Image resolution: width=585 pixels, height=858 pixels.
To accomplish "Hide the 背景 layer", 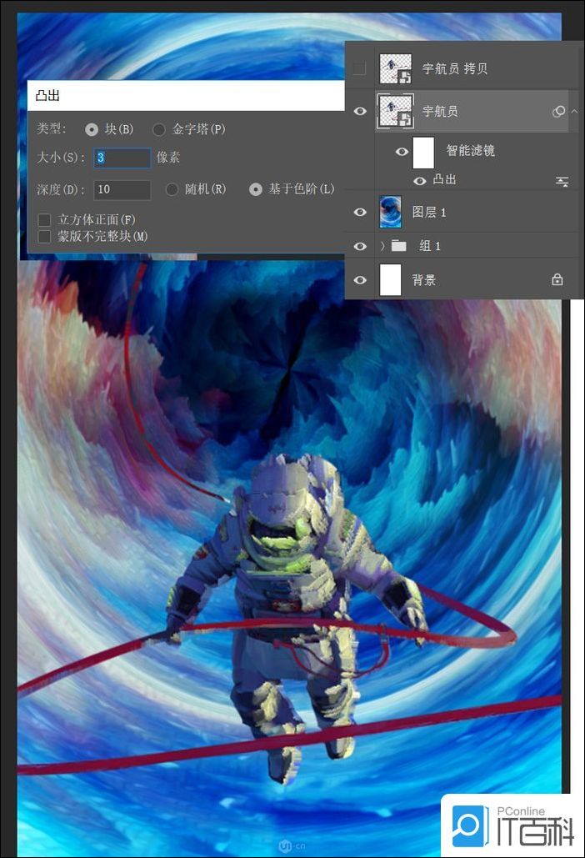I will coord(360,280).
